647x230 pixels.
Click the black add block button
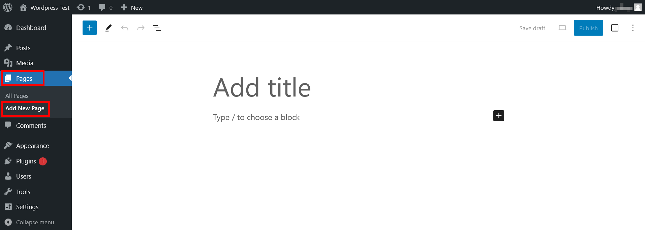[x=499, y=116]
